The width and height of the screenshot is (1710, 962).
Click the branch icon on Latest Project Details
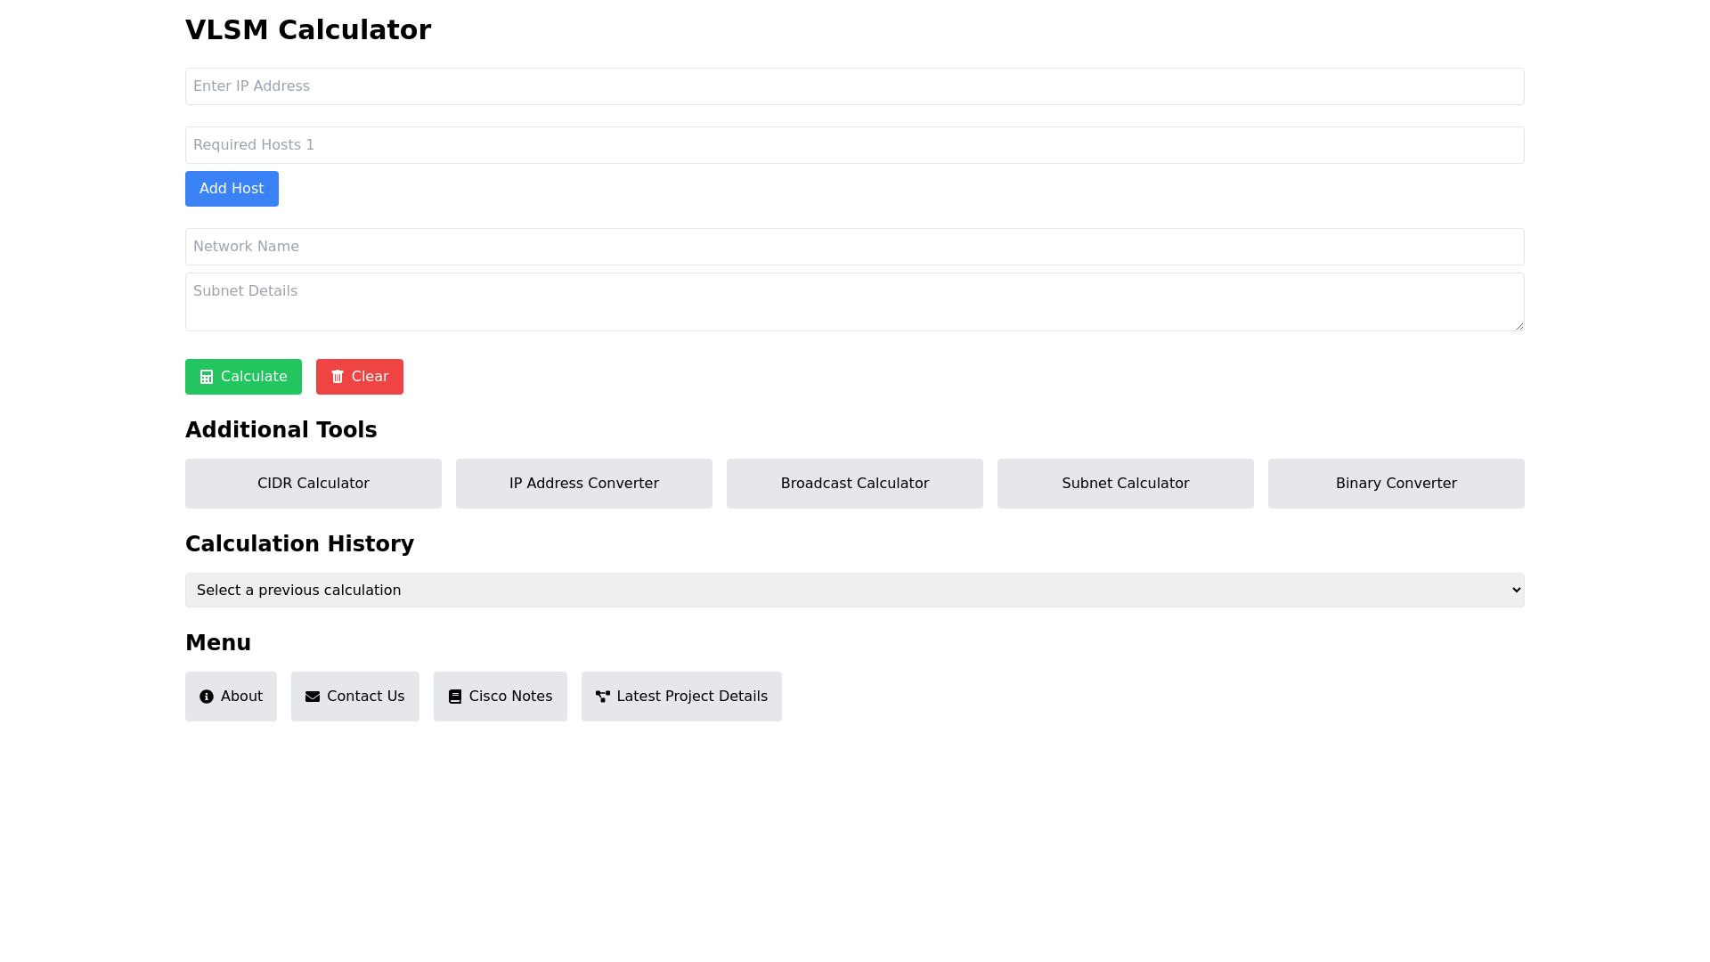[602, 696]
